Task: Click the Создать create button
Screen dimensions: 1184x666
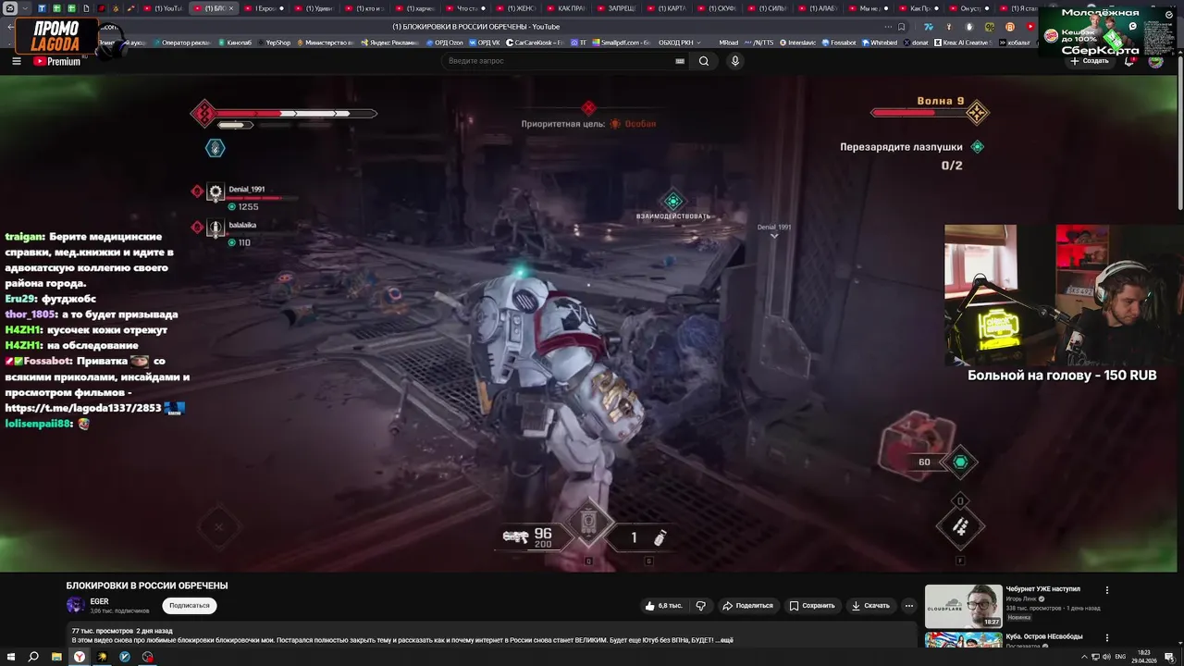Action: 1089,61
